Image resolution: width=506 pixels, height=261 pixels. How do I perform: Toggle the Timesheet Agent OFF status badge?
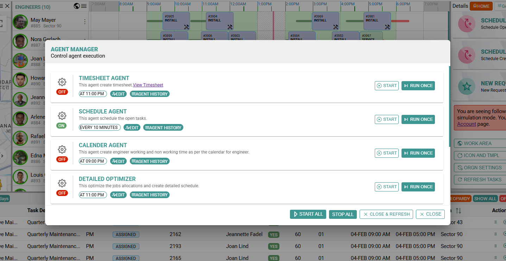coord(62,92)
